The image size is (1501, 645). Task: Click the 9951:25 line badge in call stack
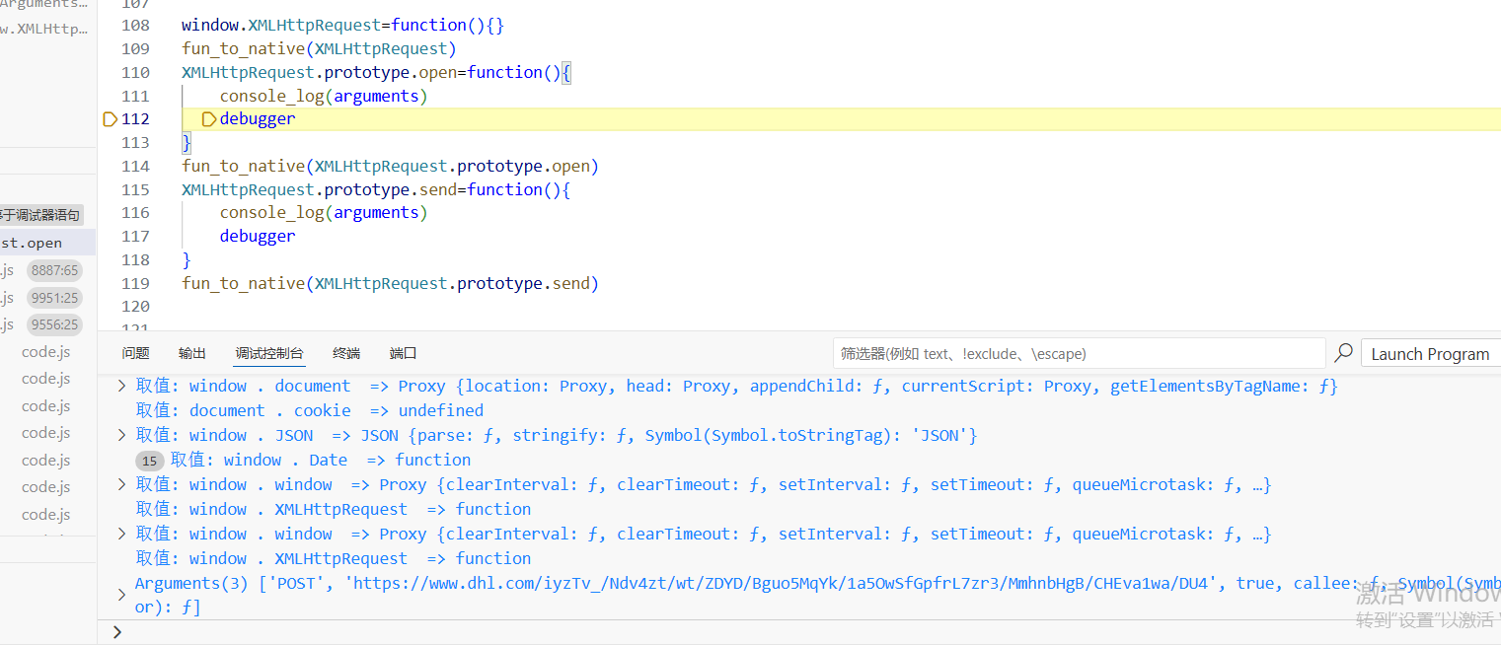tap(54, 298)
